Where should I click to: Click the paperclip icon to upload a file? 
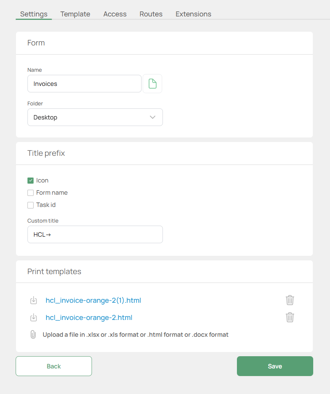coord(33,334)
